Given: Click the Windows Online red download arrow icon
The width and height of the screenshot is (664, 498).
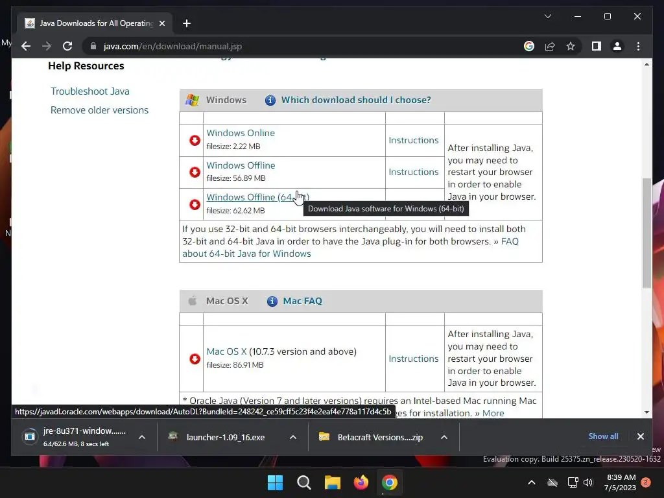Looking at the screenshot, I should point(195,140).
